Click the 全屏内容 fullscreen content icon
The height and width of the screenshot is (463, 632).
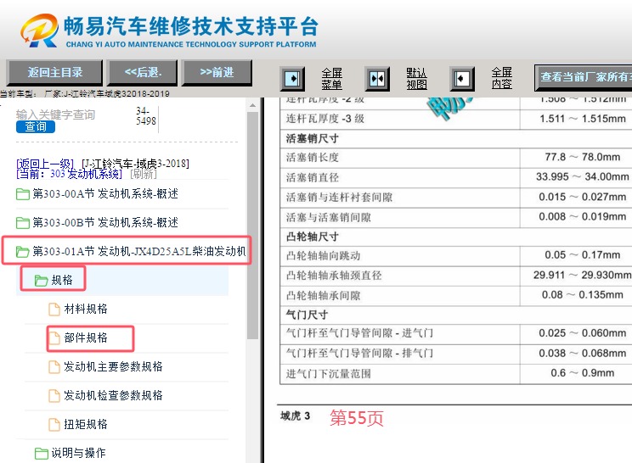(x=462, y=79)
